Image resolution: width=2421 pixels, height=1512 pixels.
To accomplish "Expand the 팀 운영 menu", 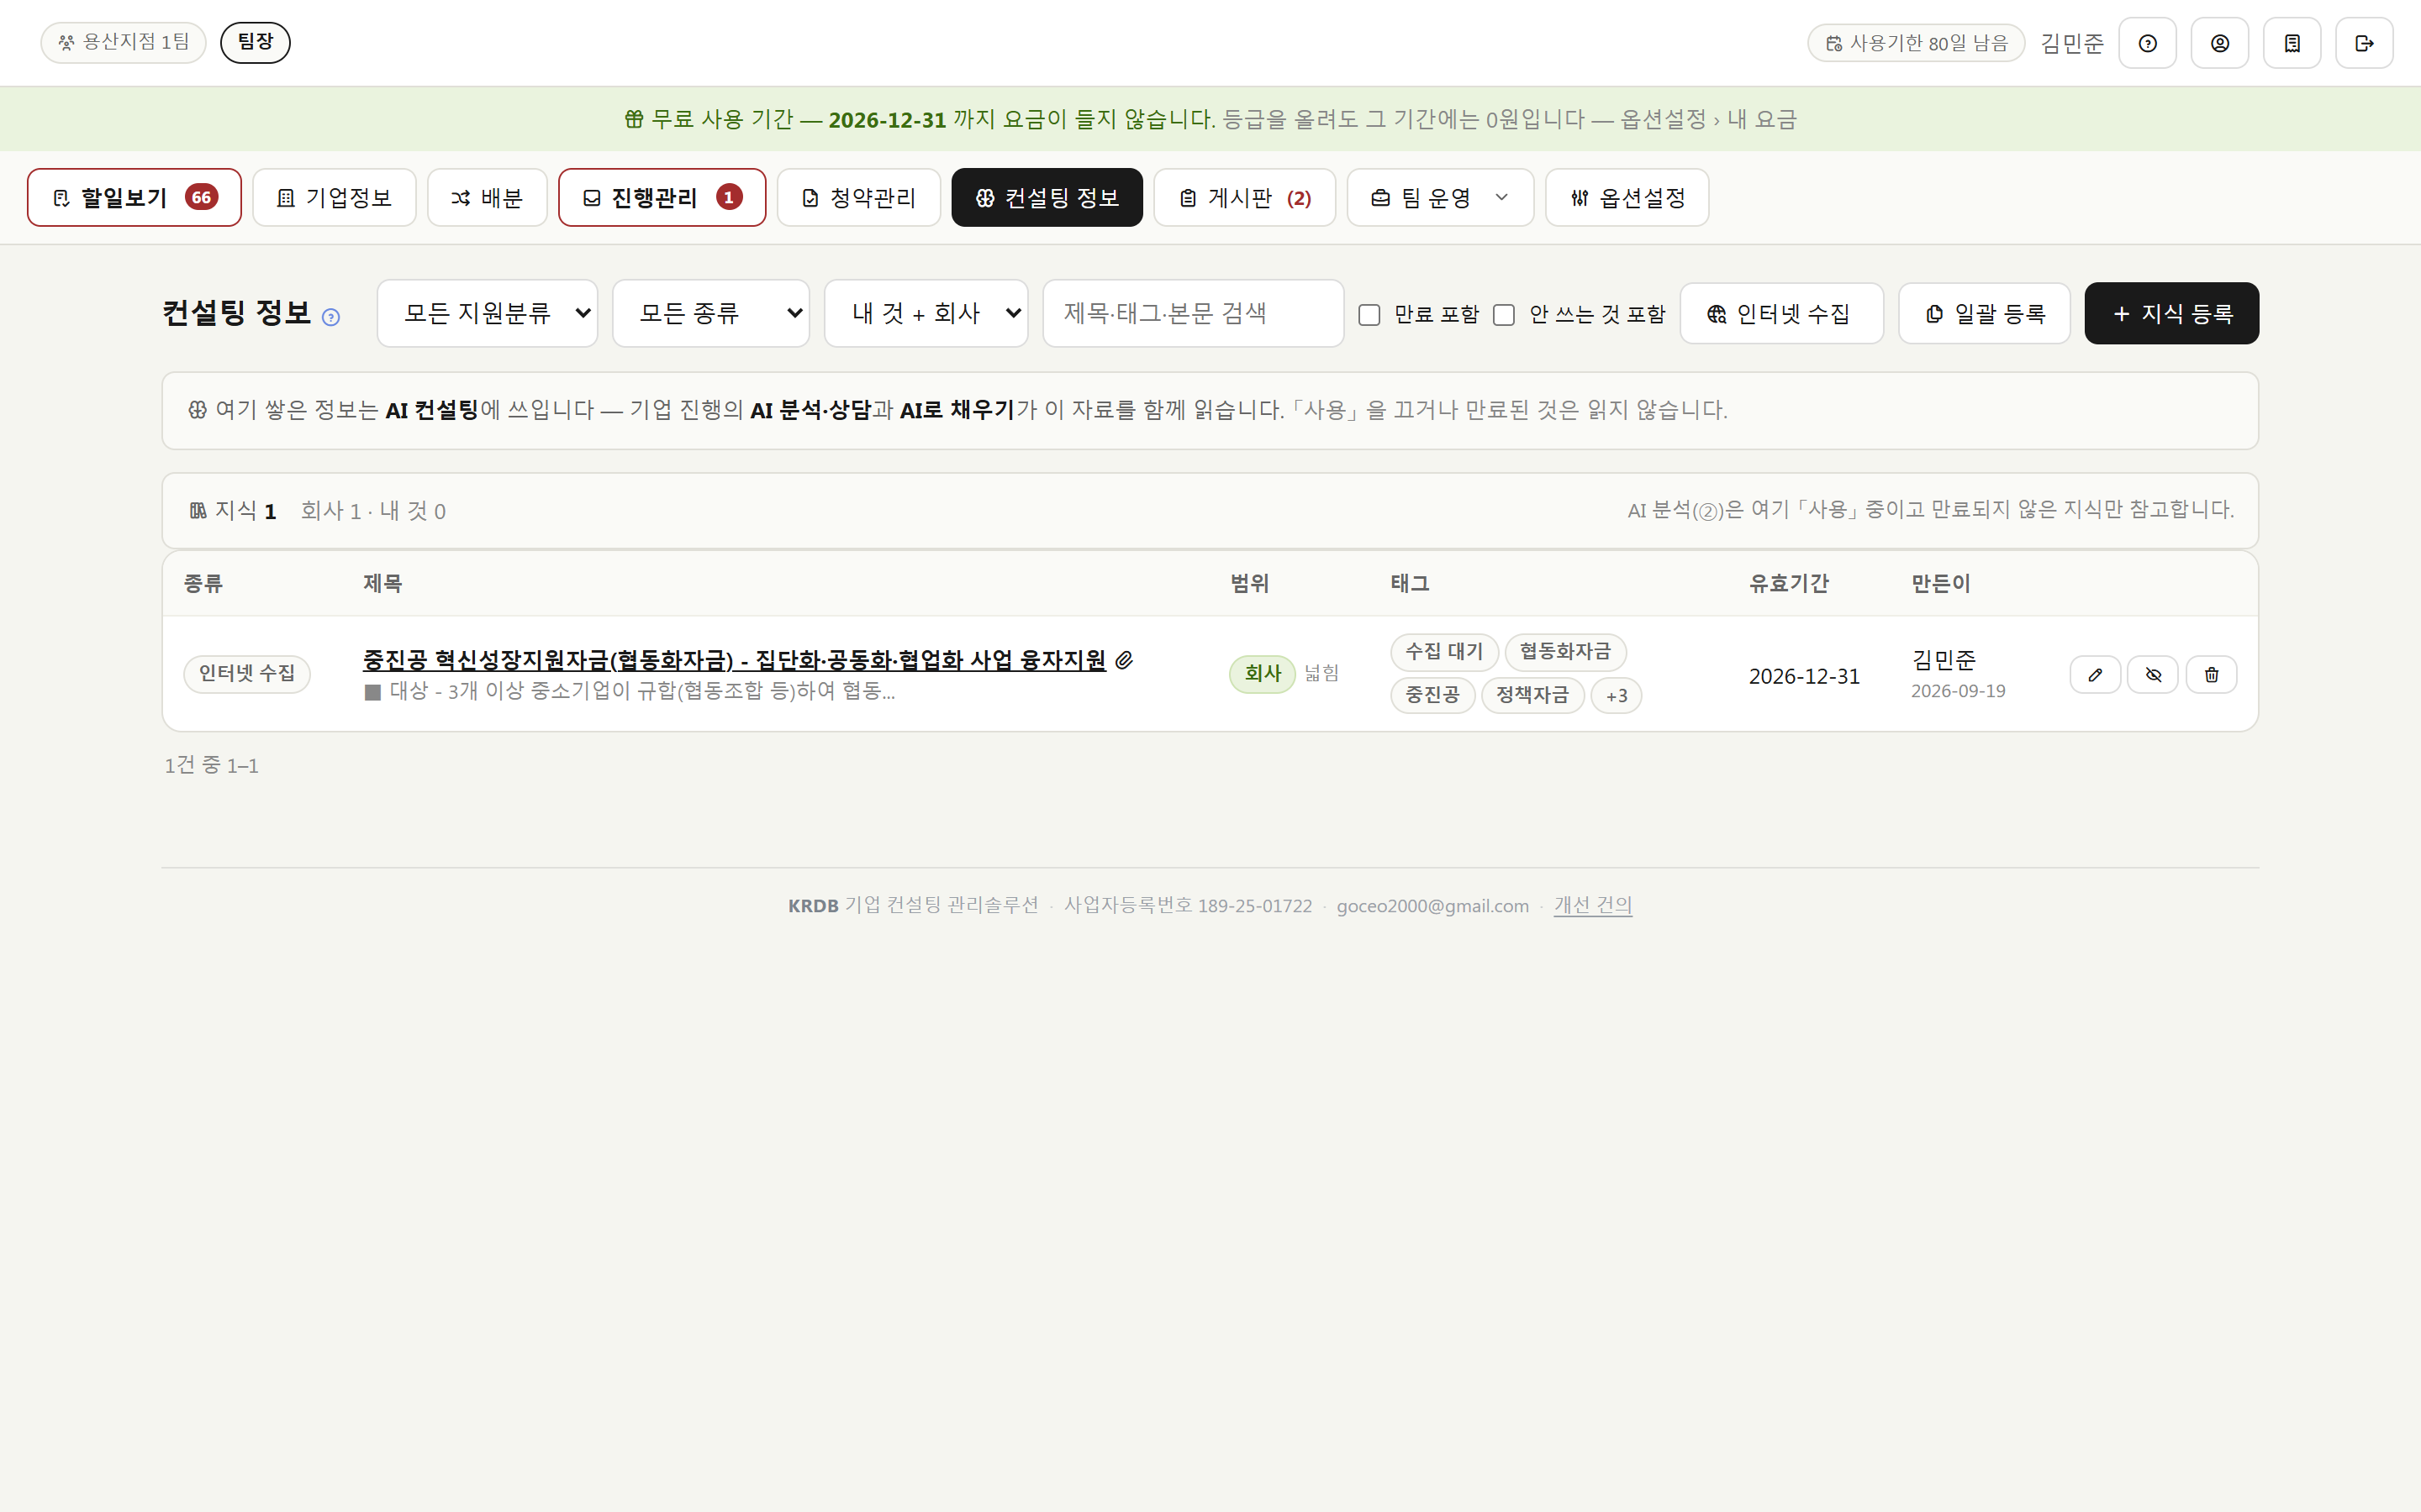I will [x=1440, y=198].
